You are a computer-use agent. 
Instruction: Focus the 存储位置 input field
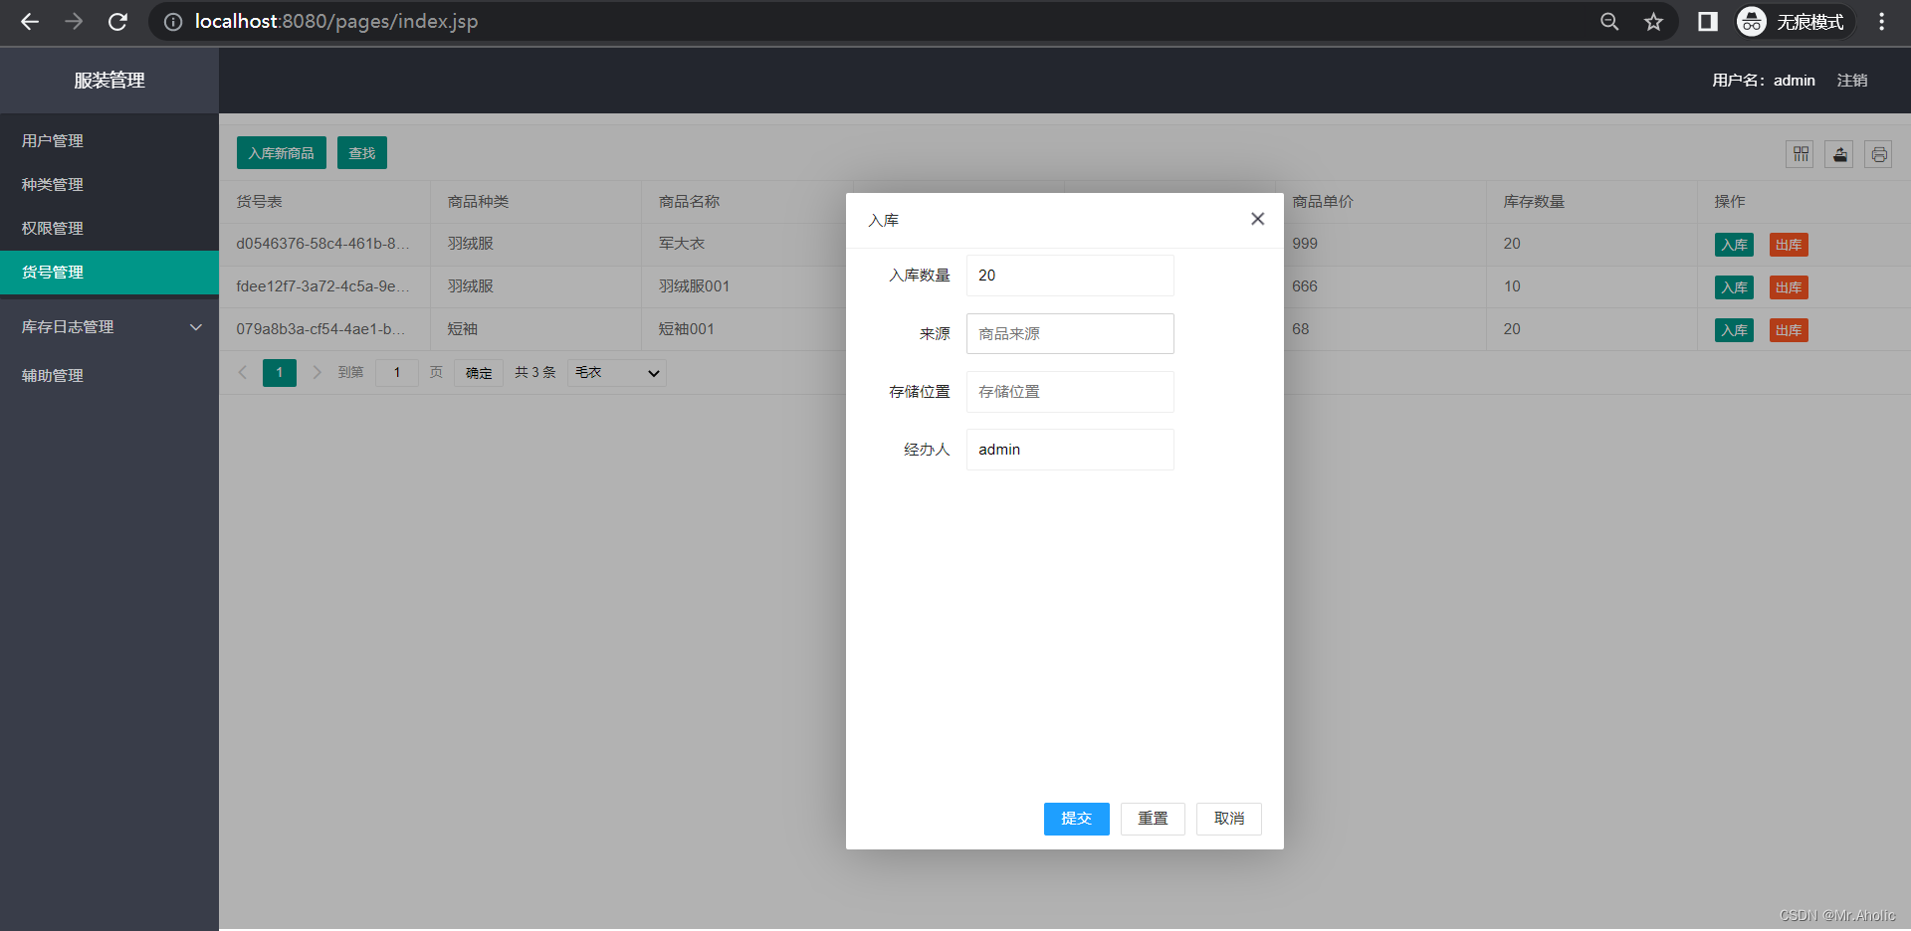(x=1070, y=392)
